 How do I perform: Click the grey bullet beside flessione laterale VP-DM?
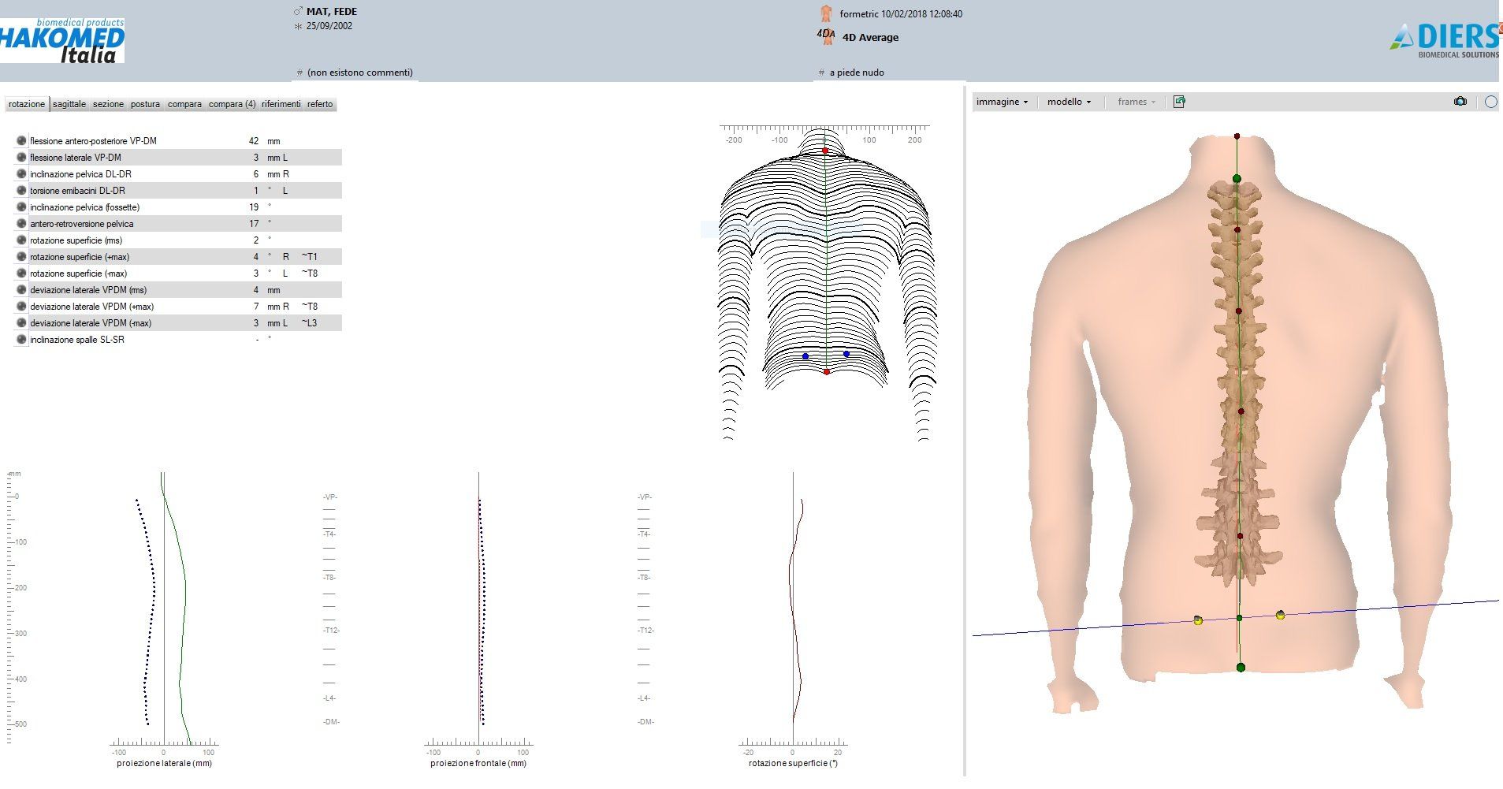pos(21,157)
